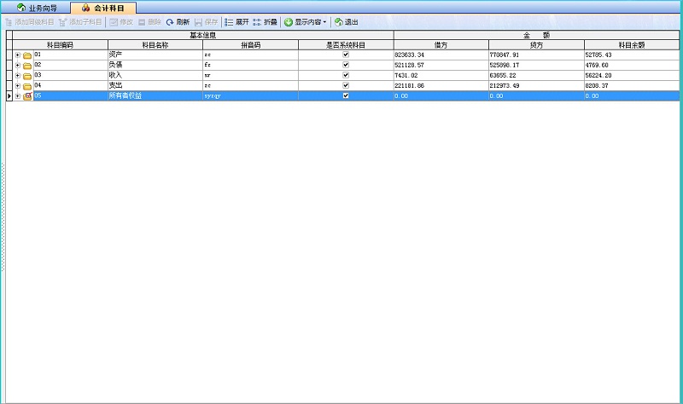Expand the 02 负债 tree node
683x404 pixels.
pyautogui.click(x=18, y=66)
